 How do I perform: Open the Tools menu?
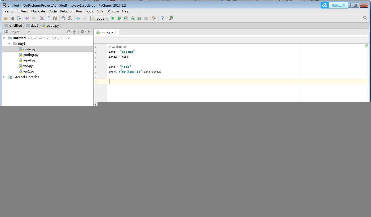(90, 11)
